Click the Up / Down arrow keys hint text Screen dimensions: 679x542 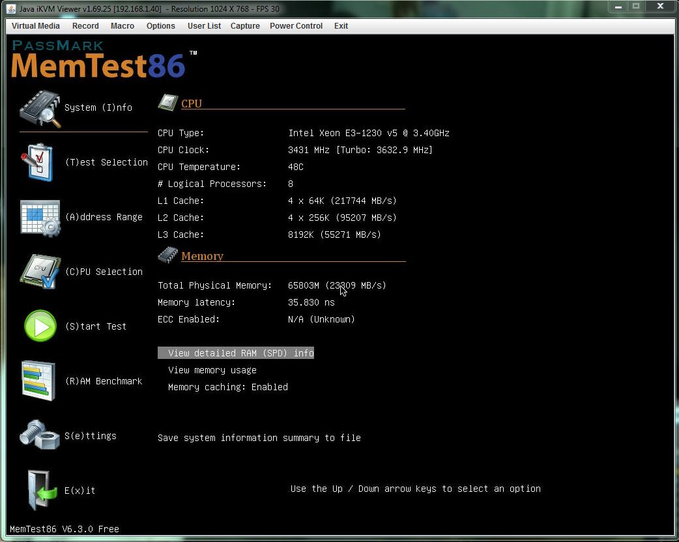tap(416, 489)
